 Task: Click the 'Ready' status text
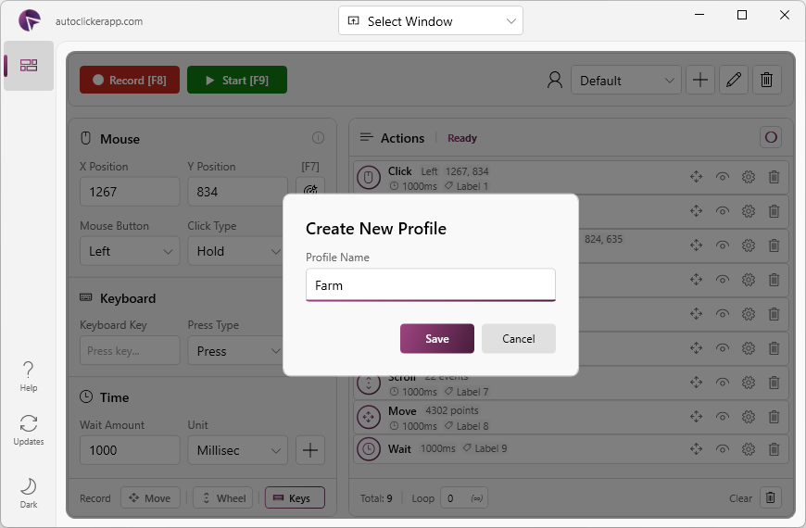[x=462, y=138]
